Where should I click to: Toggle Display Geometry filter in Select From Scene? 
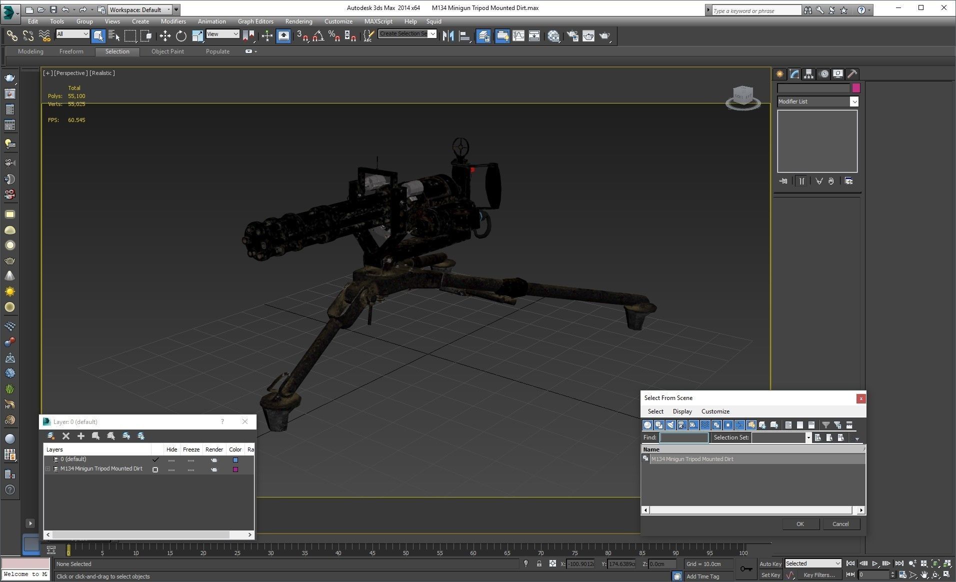[647, 425]
